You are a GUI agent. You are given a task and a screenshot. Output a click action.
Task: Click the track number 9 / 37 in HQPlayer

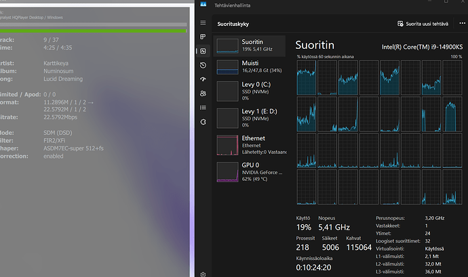click(x=51, y=40)
